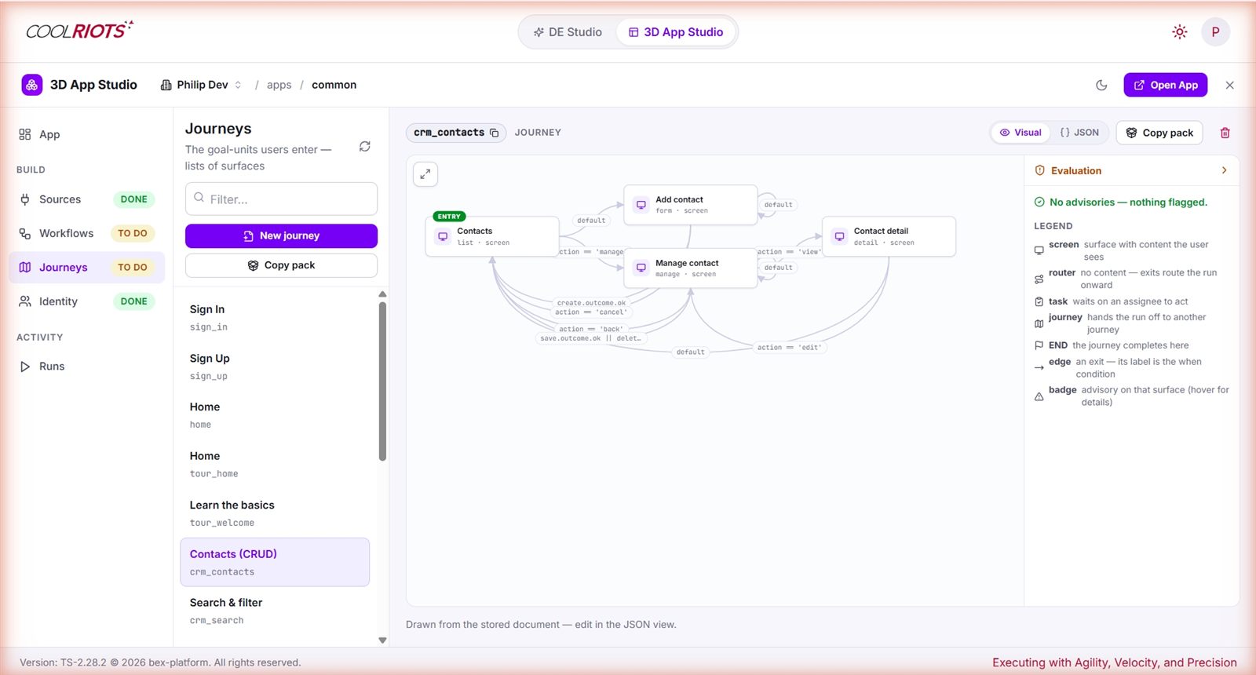Select the Home journey with id home

[275, 415]
